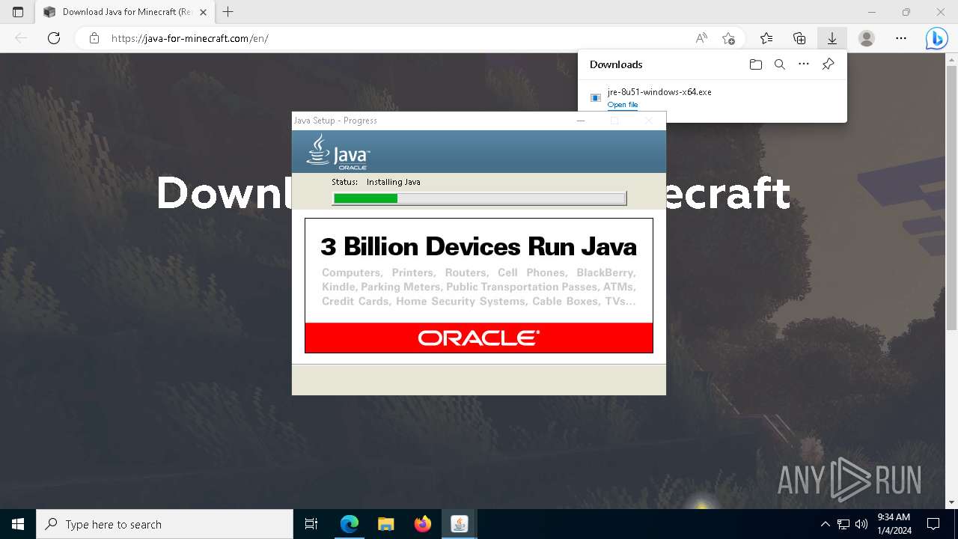Open the browser profile menu

tap(867, 38)
